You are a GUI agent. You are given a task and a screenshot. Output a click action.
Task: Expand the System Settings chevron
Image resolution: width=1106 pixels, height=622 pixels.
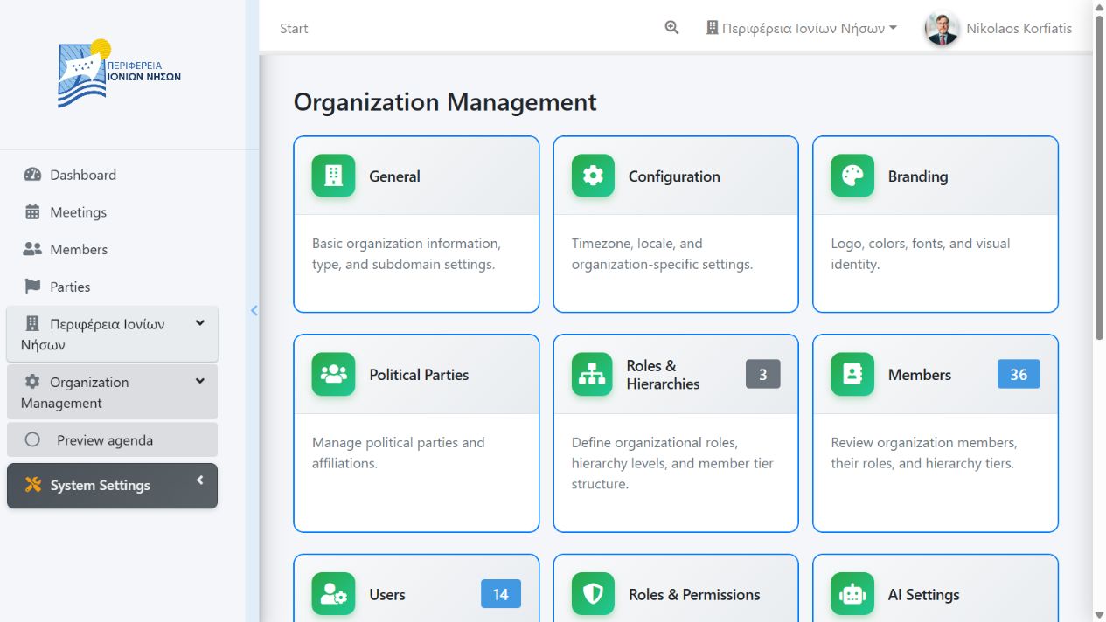199,480
